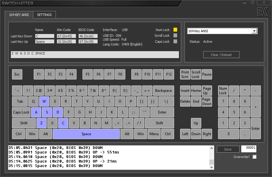Viewport: 272px width, 177px height.
Task: Click the Caps Lock indicator square
Action: coord(175,42)
